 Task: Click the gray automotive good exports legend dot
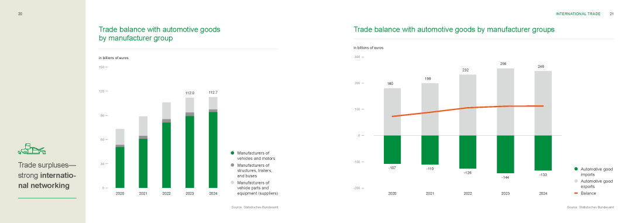[x=576, y=181]
